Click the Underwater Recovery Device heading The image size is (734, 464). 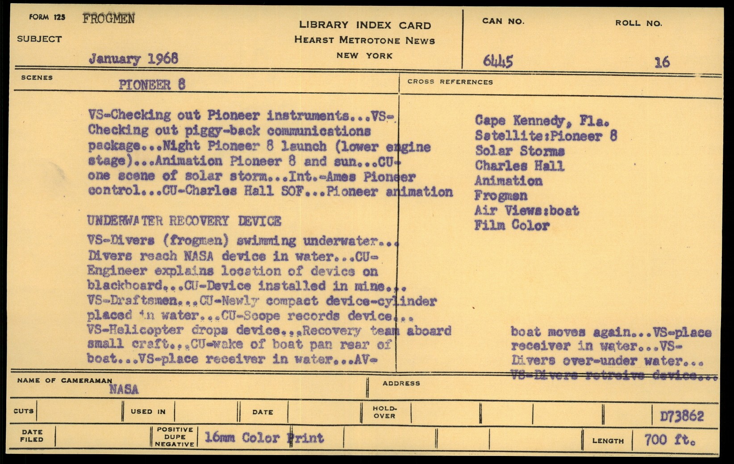click(x=184, y=221)
